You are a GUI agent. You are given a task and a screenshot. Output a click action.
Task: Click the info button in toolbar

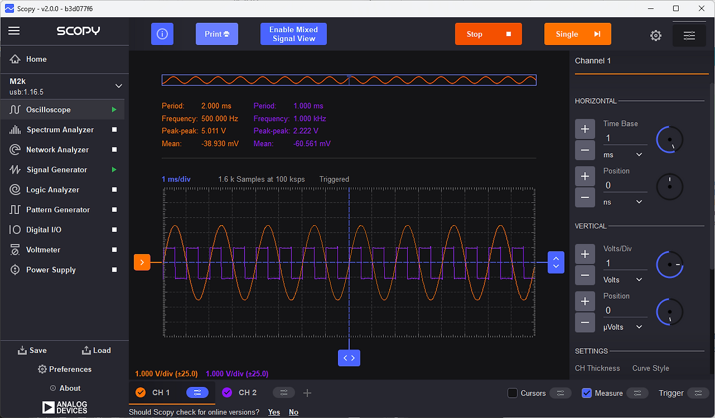(x=163, y=34)
